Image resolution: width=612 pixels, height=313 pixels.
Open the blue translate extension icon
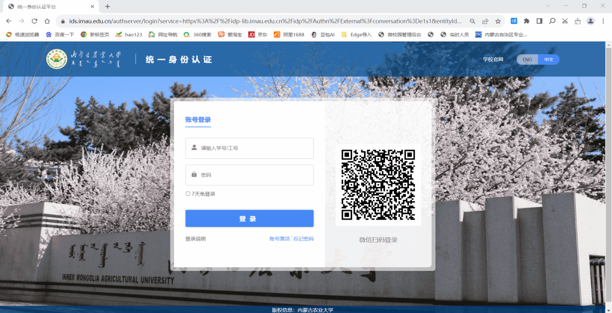pyautogui.click(x=514, y=21)
